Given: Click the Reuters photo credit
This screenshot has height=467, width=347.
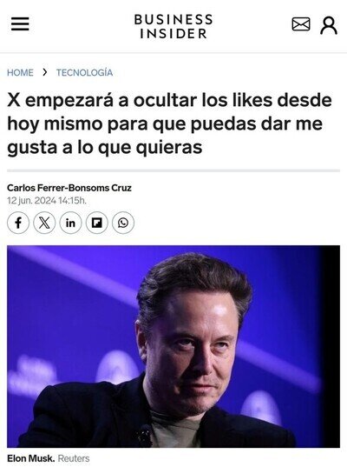Looking at the screenshot, I should [x=74, y=458].
